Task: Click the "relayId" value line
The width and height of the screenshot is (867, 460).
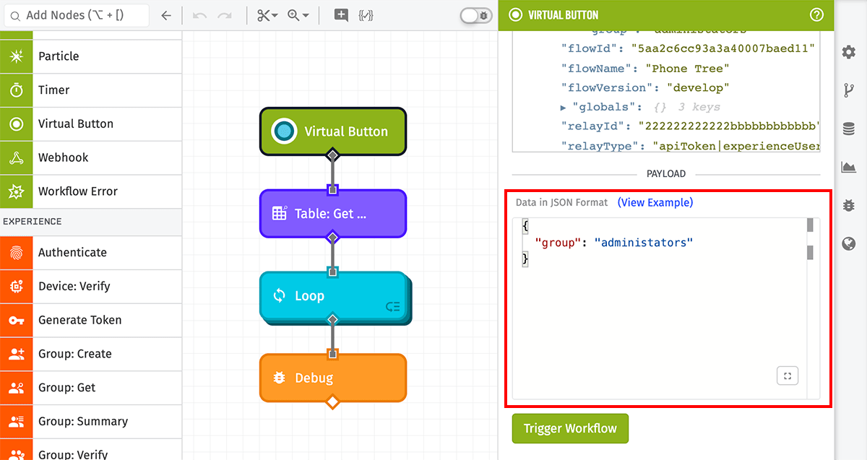Action: [x=690, y=126]
